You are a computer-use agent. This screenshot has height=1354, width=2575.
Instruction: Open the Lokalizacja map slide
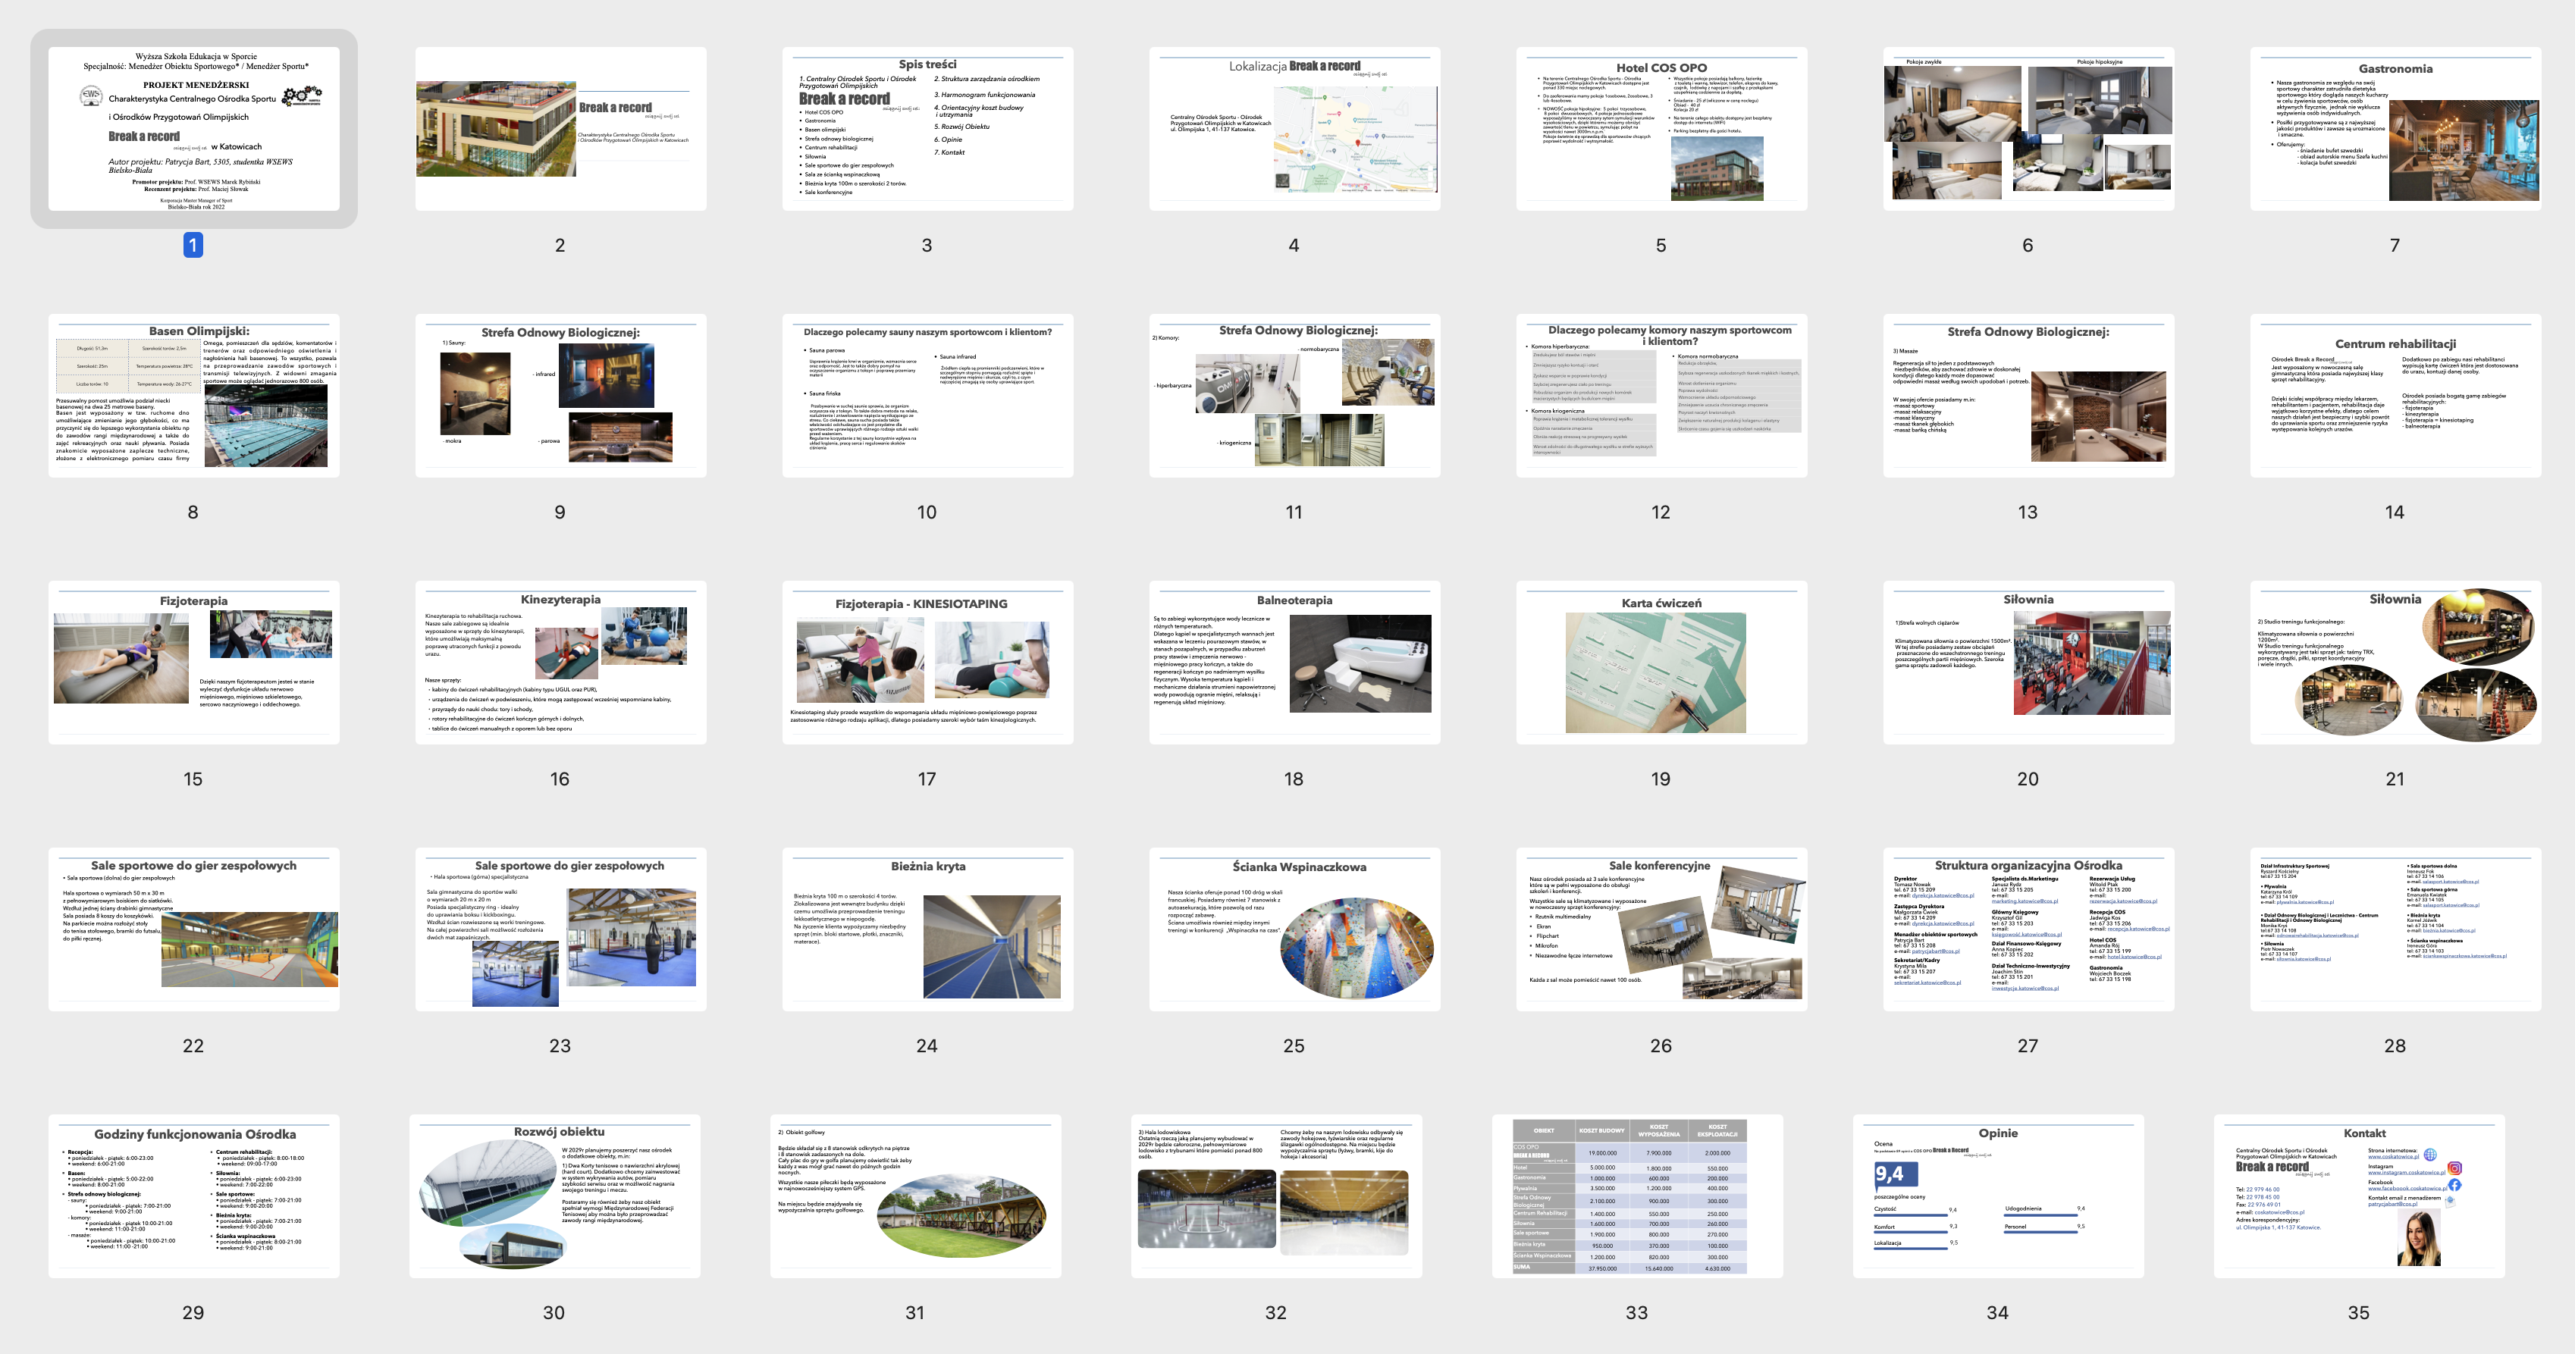point(1294,128)
